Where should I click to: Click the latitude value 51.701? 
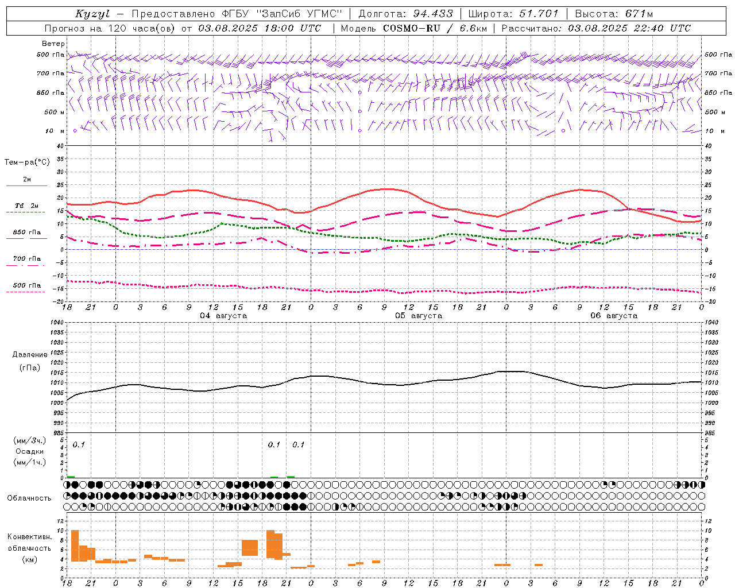(539, 14)
